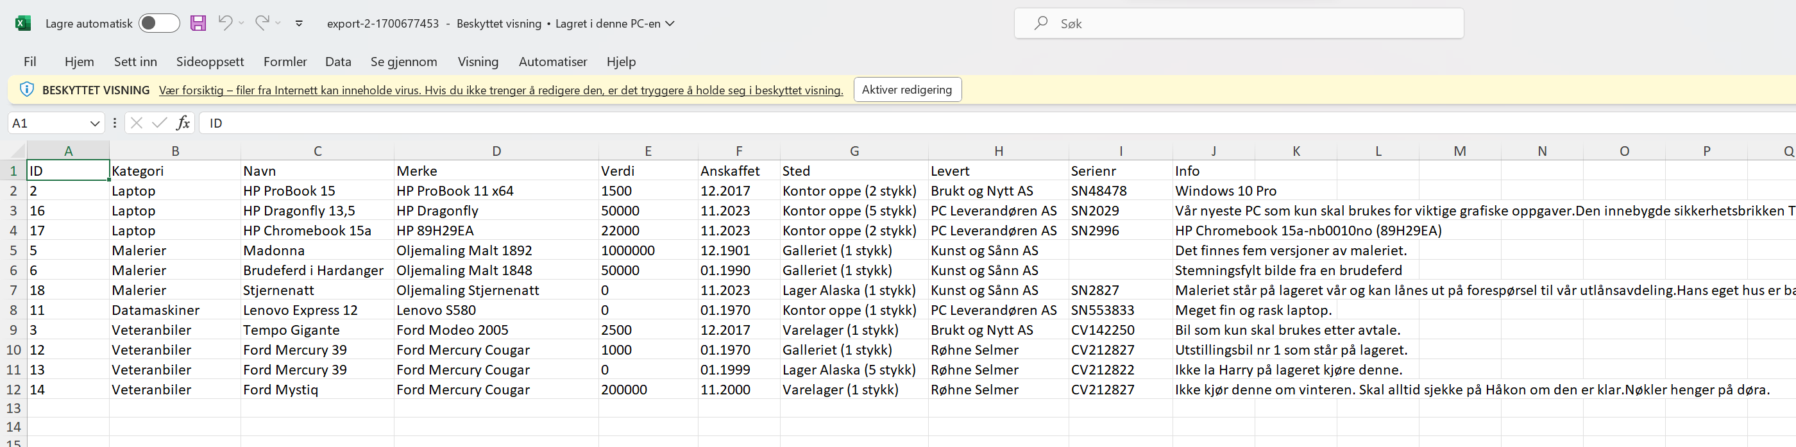Click serial cell CV142250
This screenshot has width=1796, height=447.
pos(1121,330)
